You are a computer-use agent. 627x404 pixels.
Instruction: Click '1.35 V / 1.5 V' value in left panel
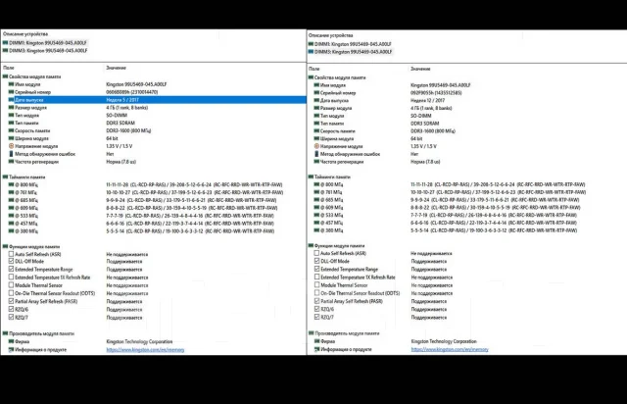[x=120, y=146]
